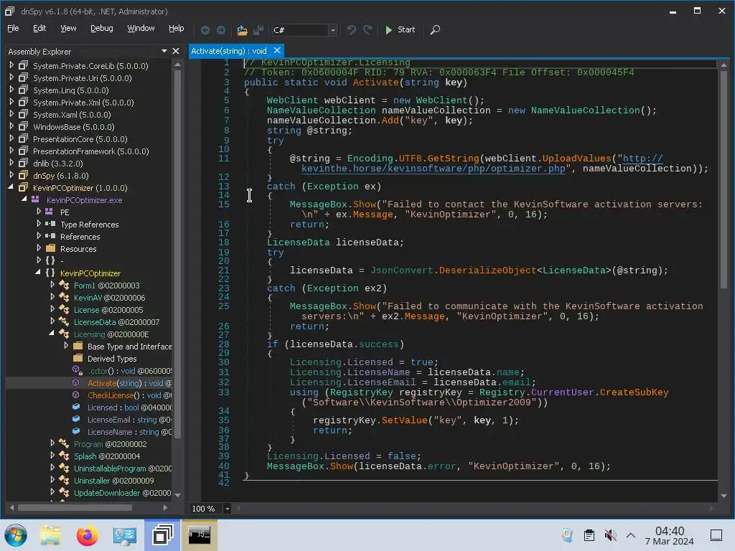
Task: Select the LicenseData @02000007 class
Action: [117, 322]
